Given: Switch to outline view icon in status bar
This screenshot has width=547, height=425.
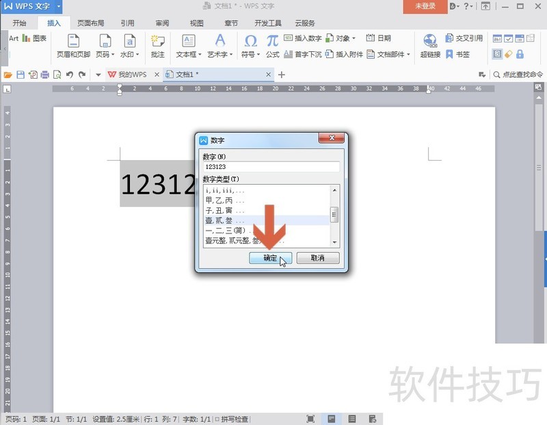Looking at the screenshot, I should 352,419.
